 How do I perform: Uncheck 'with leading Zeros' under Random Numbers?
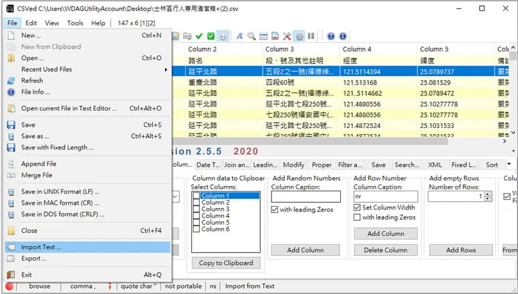[x=275, y=209]
